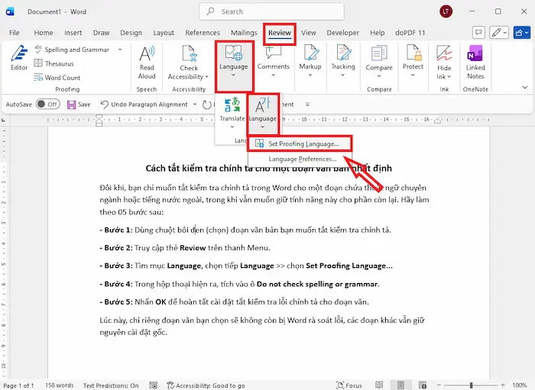
Task: Click the Translate icon in Language group
Action: [232, 109]
